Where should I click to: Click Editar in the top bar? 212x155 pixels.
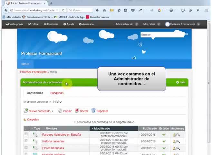click(34, 24)
